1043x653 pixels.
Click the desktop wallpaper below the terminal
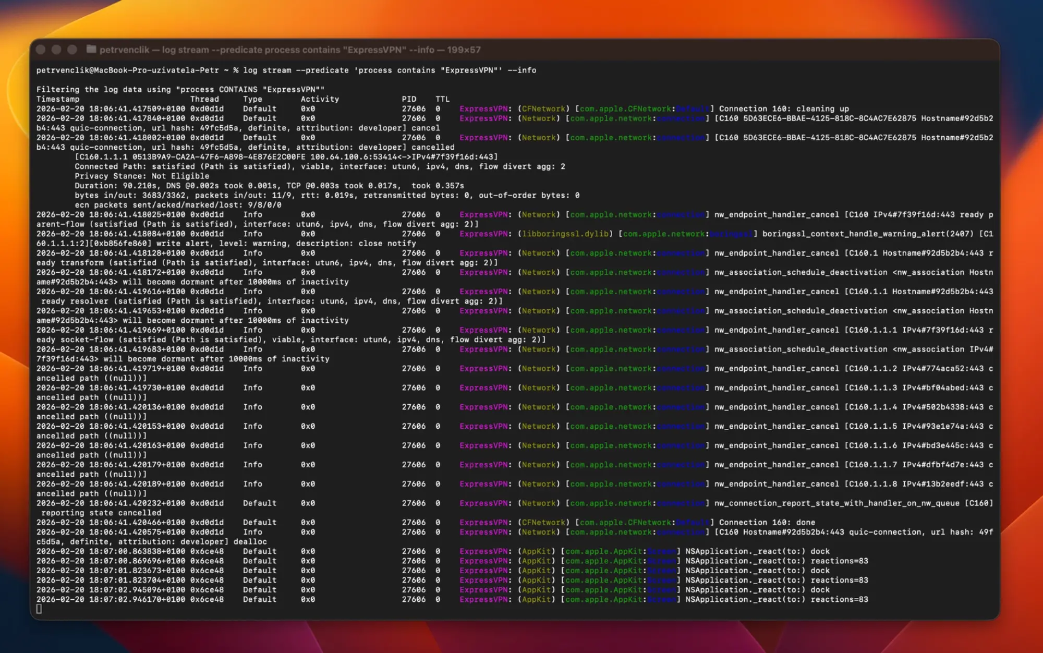pyautogui.click(x=521, y=637)
